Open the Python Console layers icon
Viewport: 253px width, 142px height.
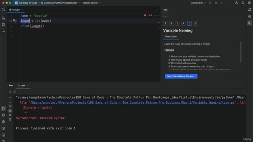(x=3, y=122)
